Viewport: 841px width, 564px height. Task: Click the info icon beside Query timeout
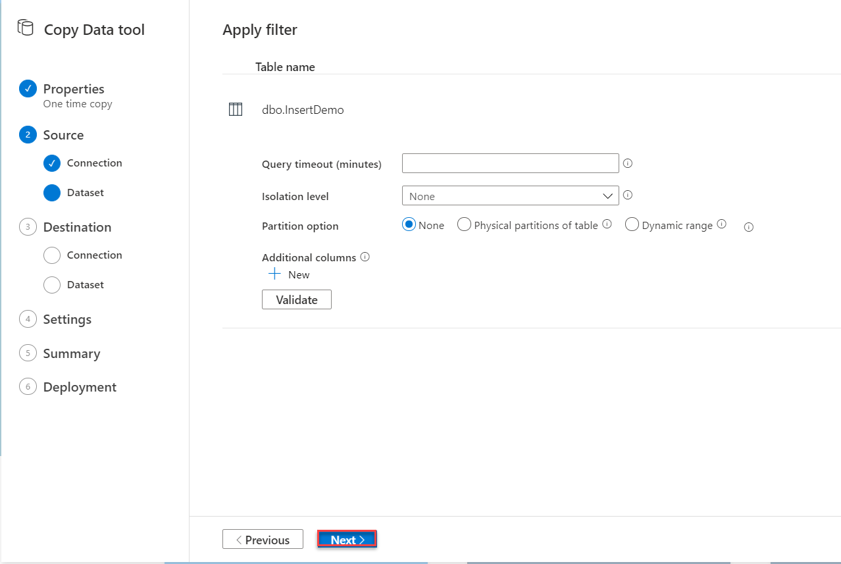click(627, 163)
